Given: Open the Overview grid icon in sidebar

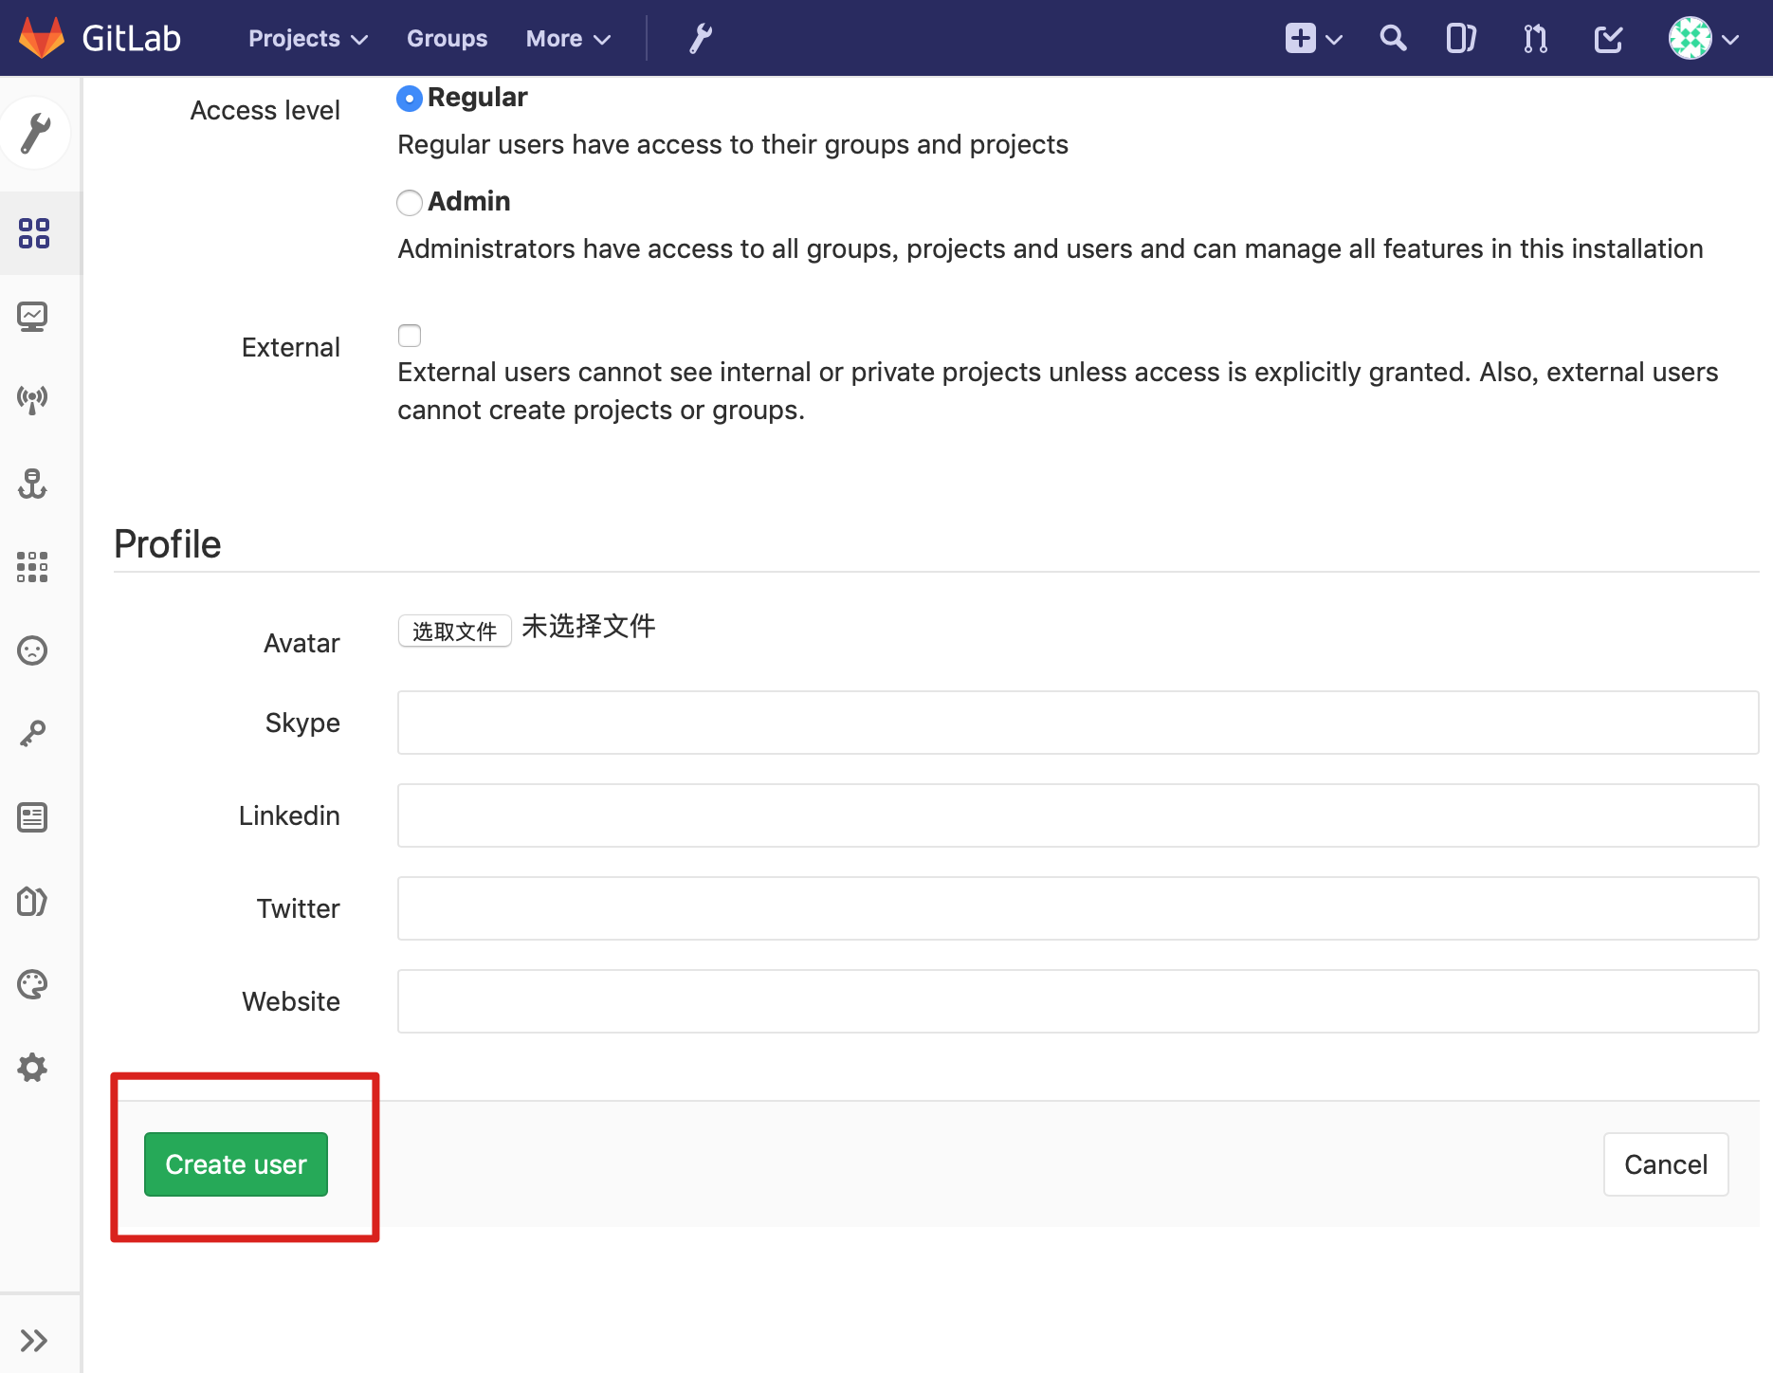Looking at the screenshot, I should (x=34, y=233).
